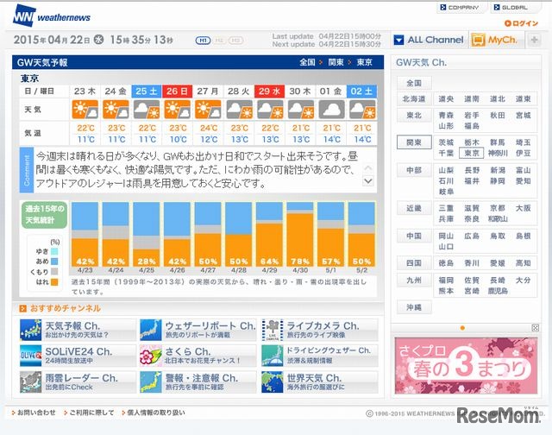Open the ウェザーリポート Ch. icon
This screenshot has width=552, height=435.
(x=151, y=330)
